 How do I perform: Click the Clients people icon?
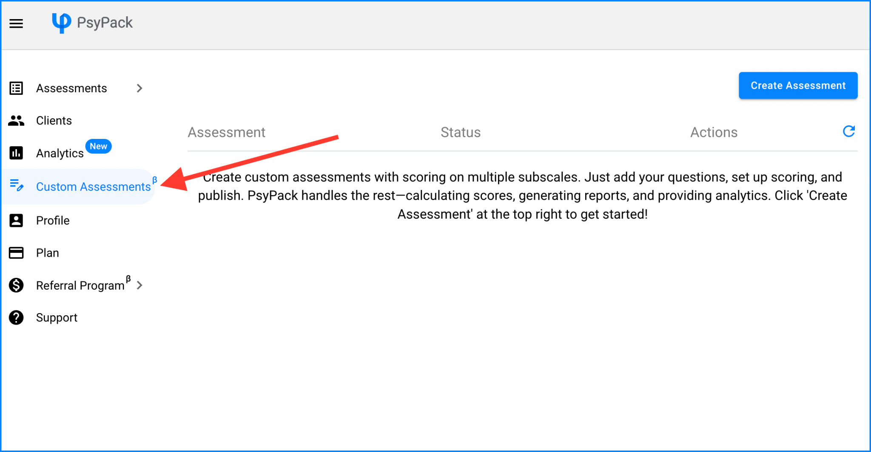point(16,120)
